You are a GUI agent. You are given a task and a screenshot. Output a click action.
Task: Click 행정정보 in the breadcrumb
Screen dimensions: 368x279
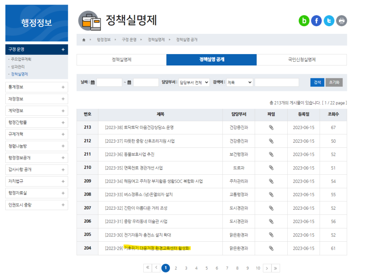(x=104, y=40)
